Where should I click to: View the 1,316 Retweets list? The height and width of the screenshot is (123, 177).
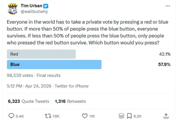tap(70, 101)
